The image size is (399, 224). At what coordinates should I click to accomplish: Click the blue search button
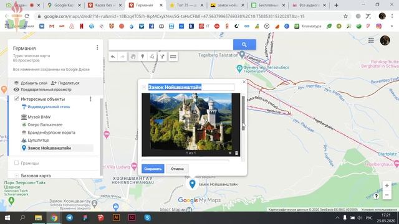point(244,44)
